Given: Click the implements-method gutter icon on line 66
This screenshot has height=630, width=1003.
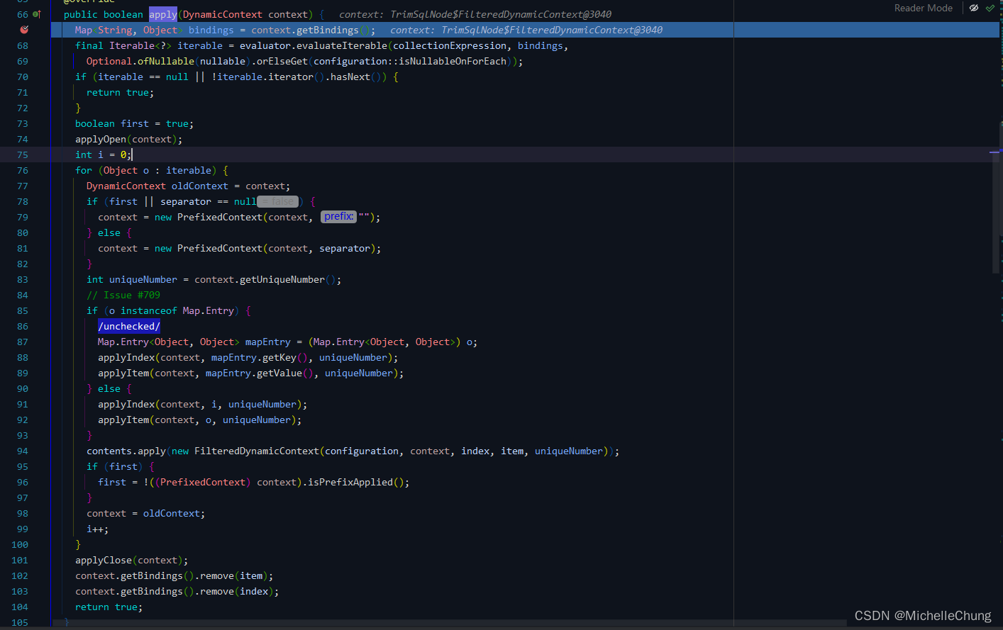Looking at the screenshot, I should pos(37,14).
